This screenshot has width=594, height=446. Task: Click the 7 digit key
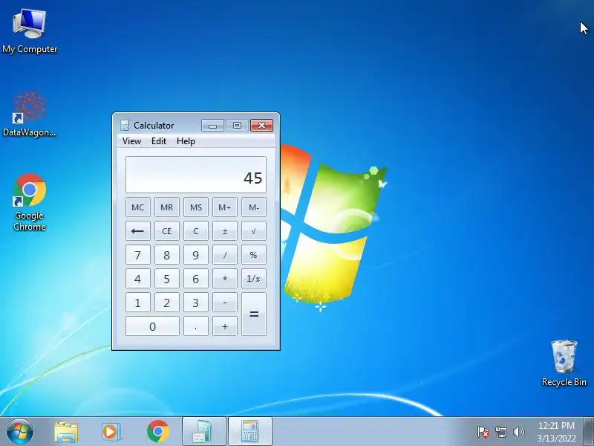(x=138, y=255)
